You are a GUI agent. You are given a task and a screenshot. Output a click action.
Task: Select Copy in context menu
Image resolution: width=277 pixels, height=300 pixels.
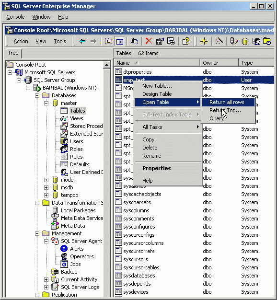point(168,139)
